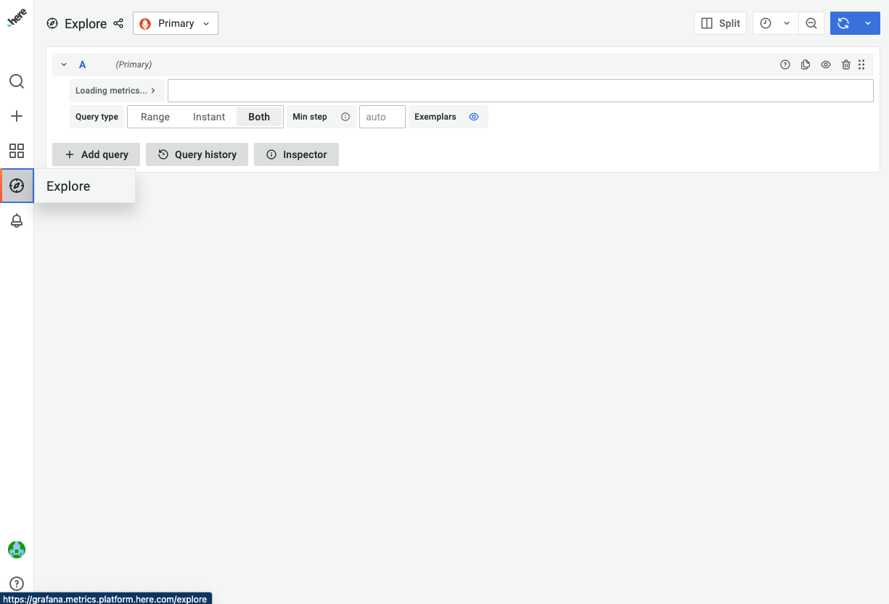The height and width of the screenshot is (604, 889).
Task: Click the Explore compass sidebar icon
Action: click(17, 186)
